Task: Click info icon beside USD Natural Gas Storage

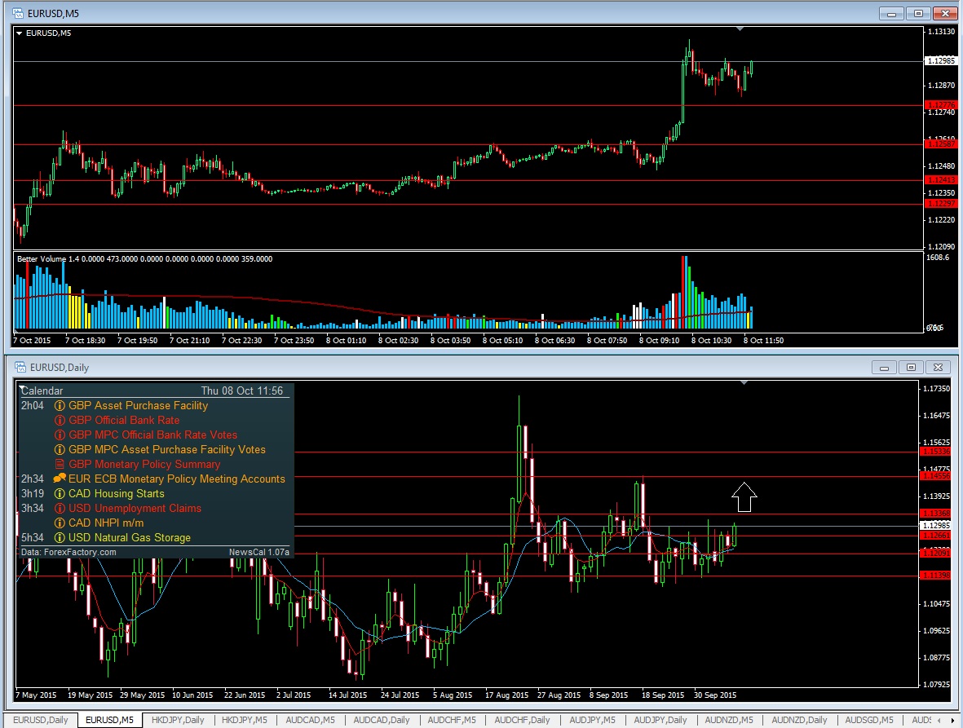Action: coord(60,538)
